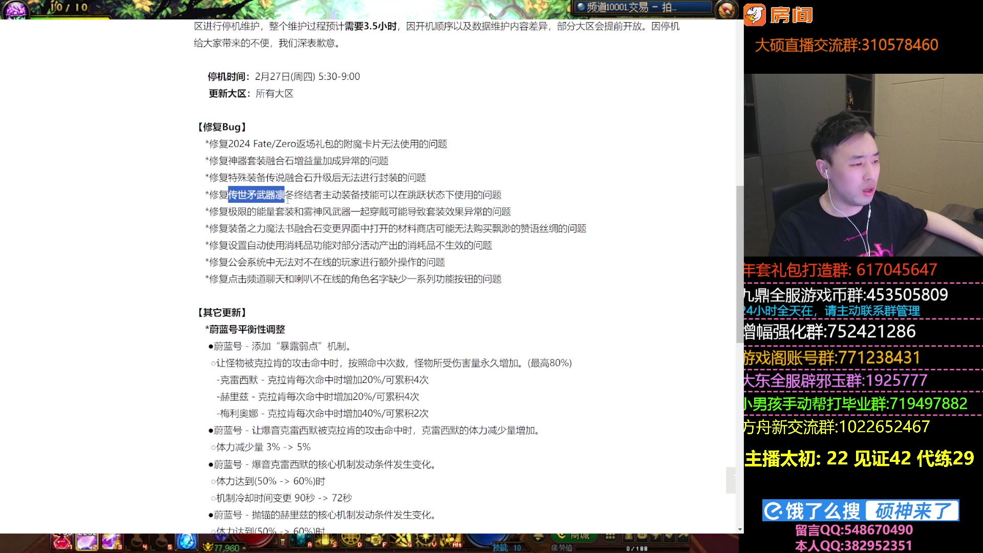This screenshot has height=553, width=983.
Task: Click the 饿了么搜 硕神来了 banner
Action: pyautogui.click(x=861, y=511)
